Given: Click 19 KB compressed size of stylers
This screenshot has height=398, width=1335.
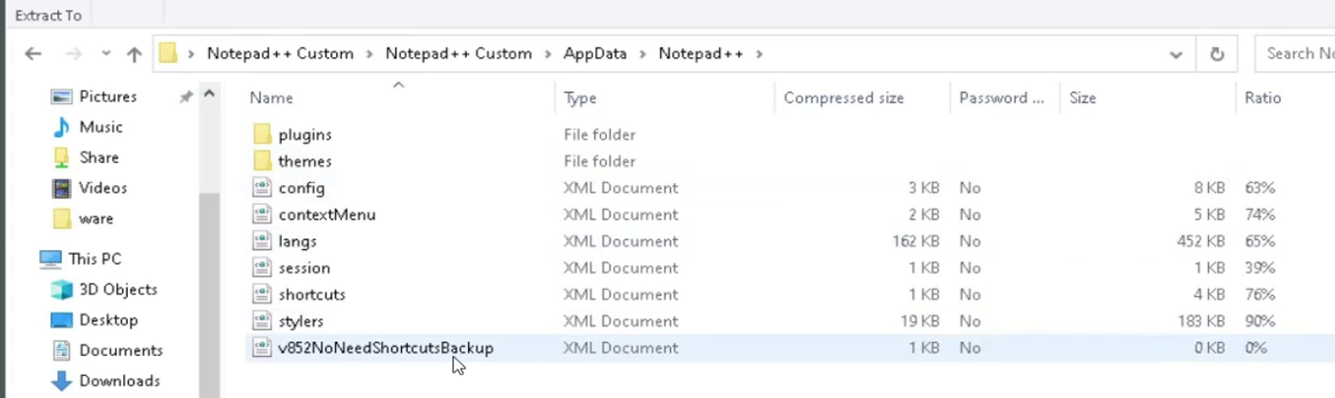Looking at the screenshot, I should click(921, 322).
